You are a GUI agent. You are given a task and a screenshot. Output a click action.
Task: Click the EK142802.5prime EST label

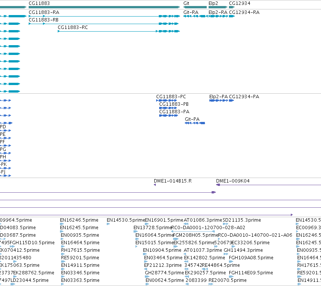coord(204,258)
